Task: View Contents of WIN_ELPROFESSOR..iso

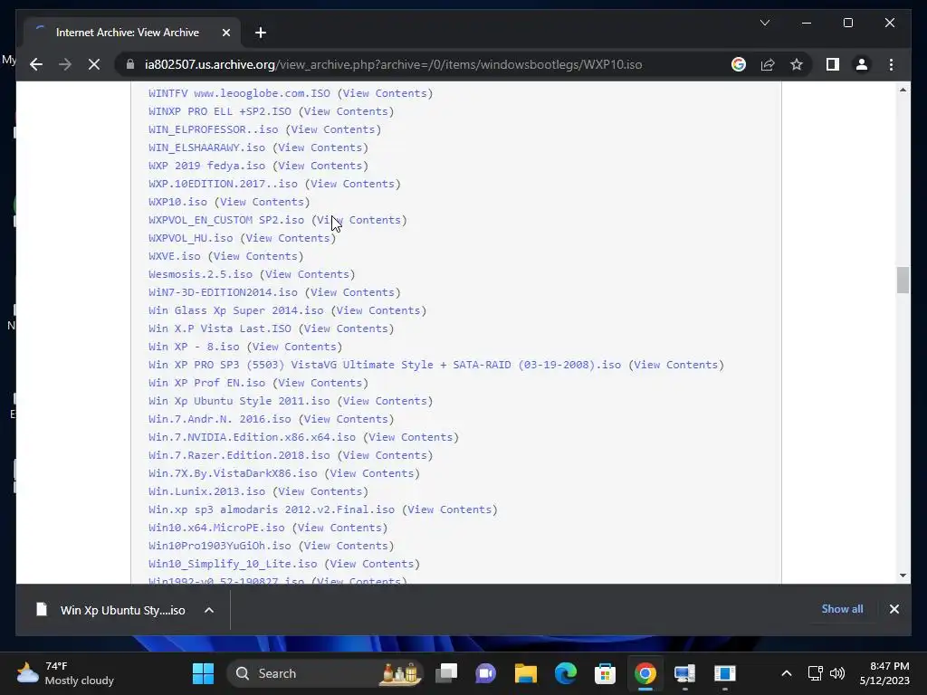Action: (x=333, y=129)
